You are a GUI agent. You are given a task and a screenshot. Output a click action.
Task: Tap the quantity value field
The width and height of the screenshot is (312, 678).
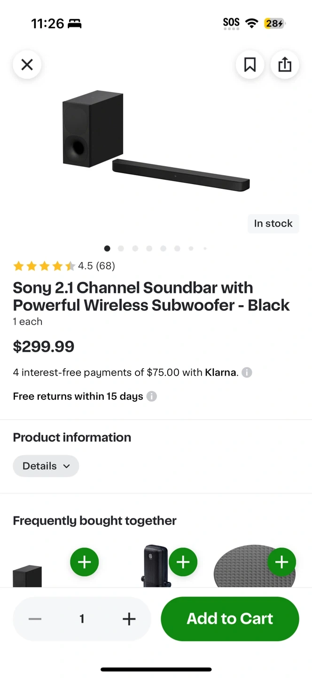(82, 619)
